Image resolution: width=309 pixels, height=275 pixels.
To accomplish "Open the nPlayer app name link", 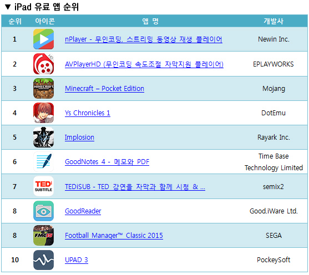I will (144, 39).
